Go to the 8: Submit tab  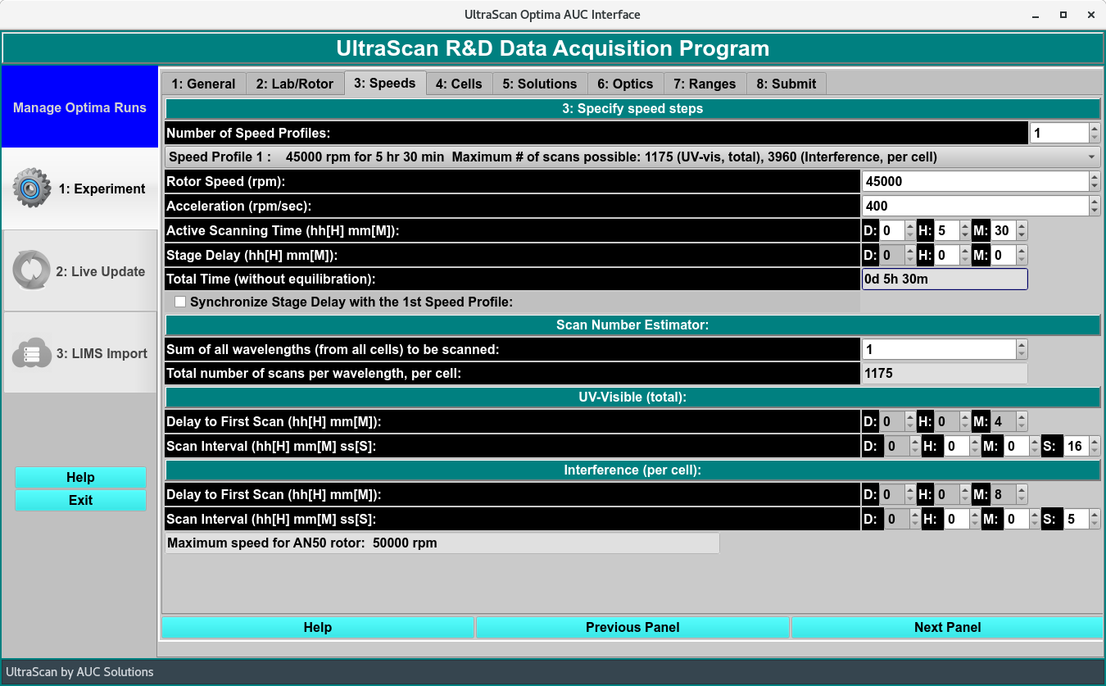786,84
